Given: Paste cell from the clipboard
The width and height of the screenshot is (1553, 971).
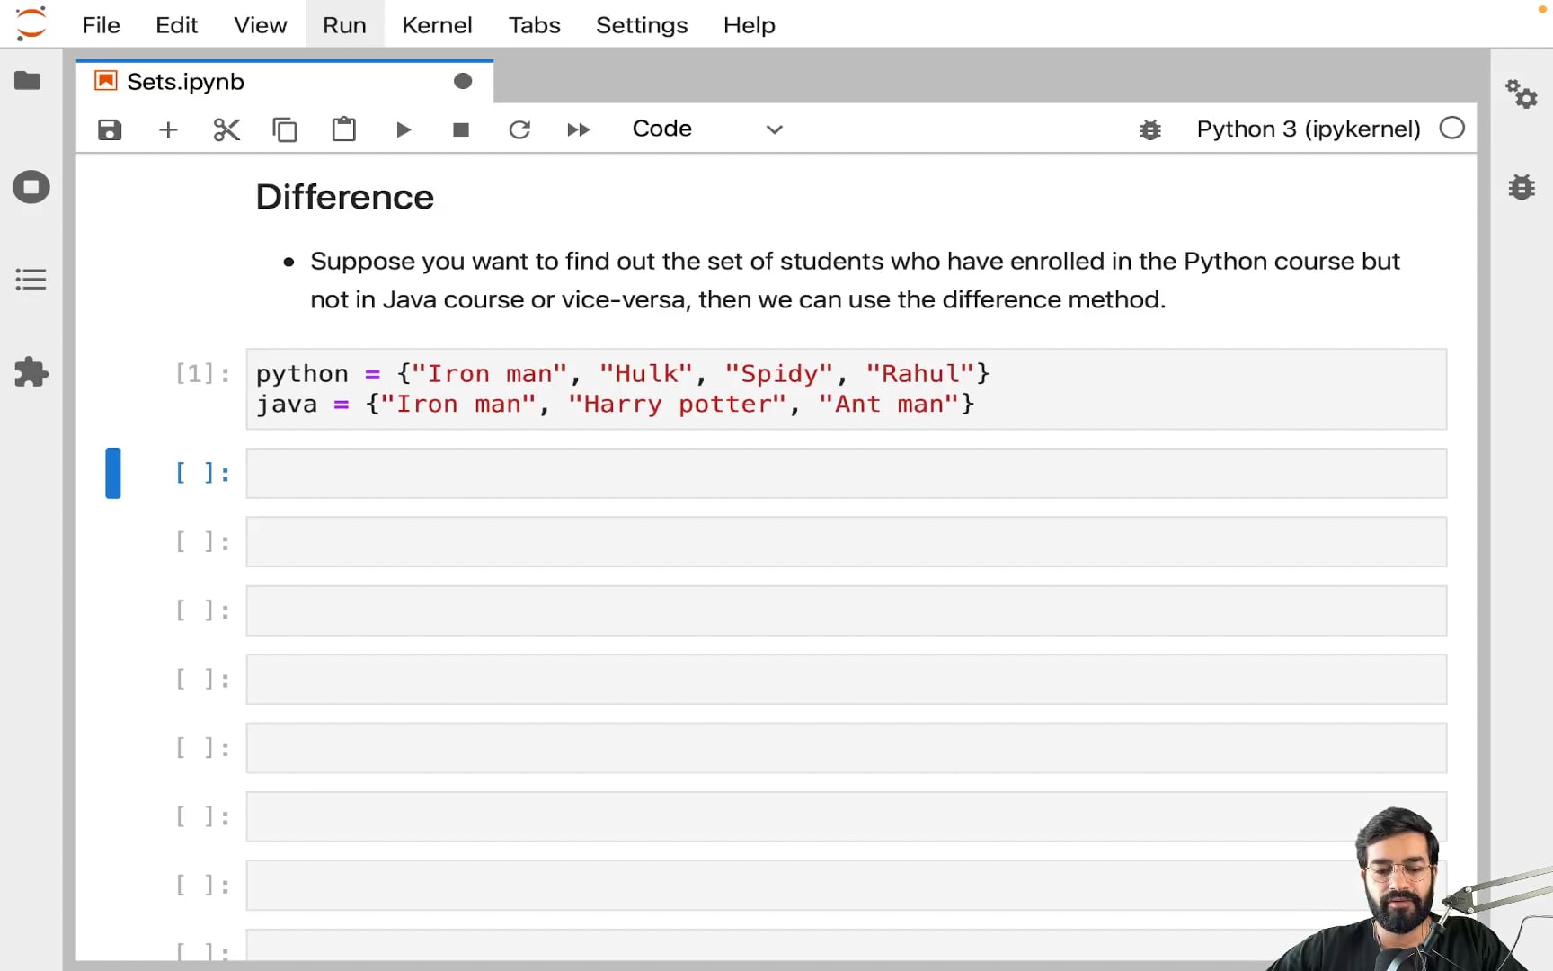Looking at the screenshot, I should [x=343, y=130].
